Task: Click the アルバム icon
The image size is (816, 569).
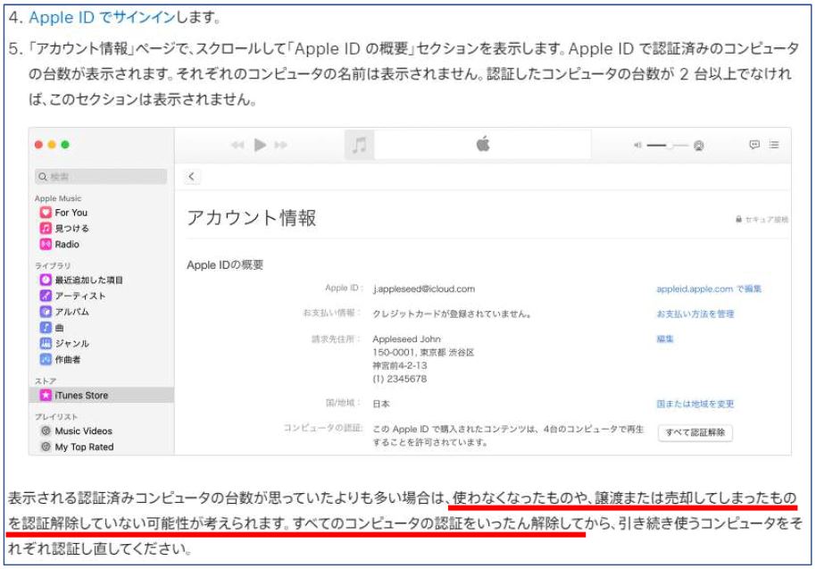Action: (x=46, y=312)
